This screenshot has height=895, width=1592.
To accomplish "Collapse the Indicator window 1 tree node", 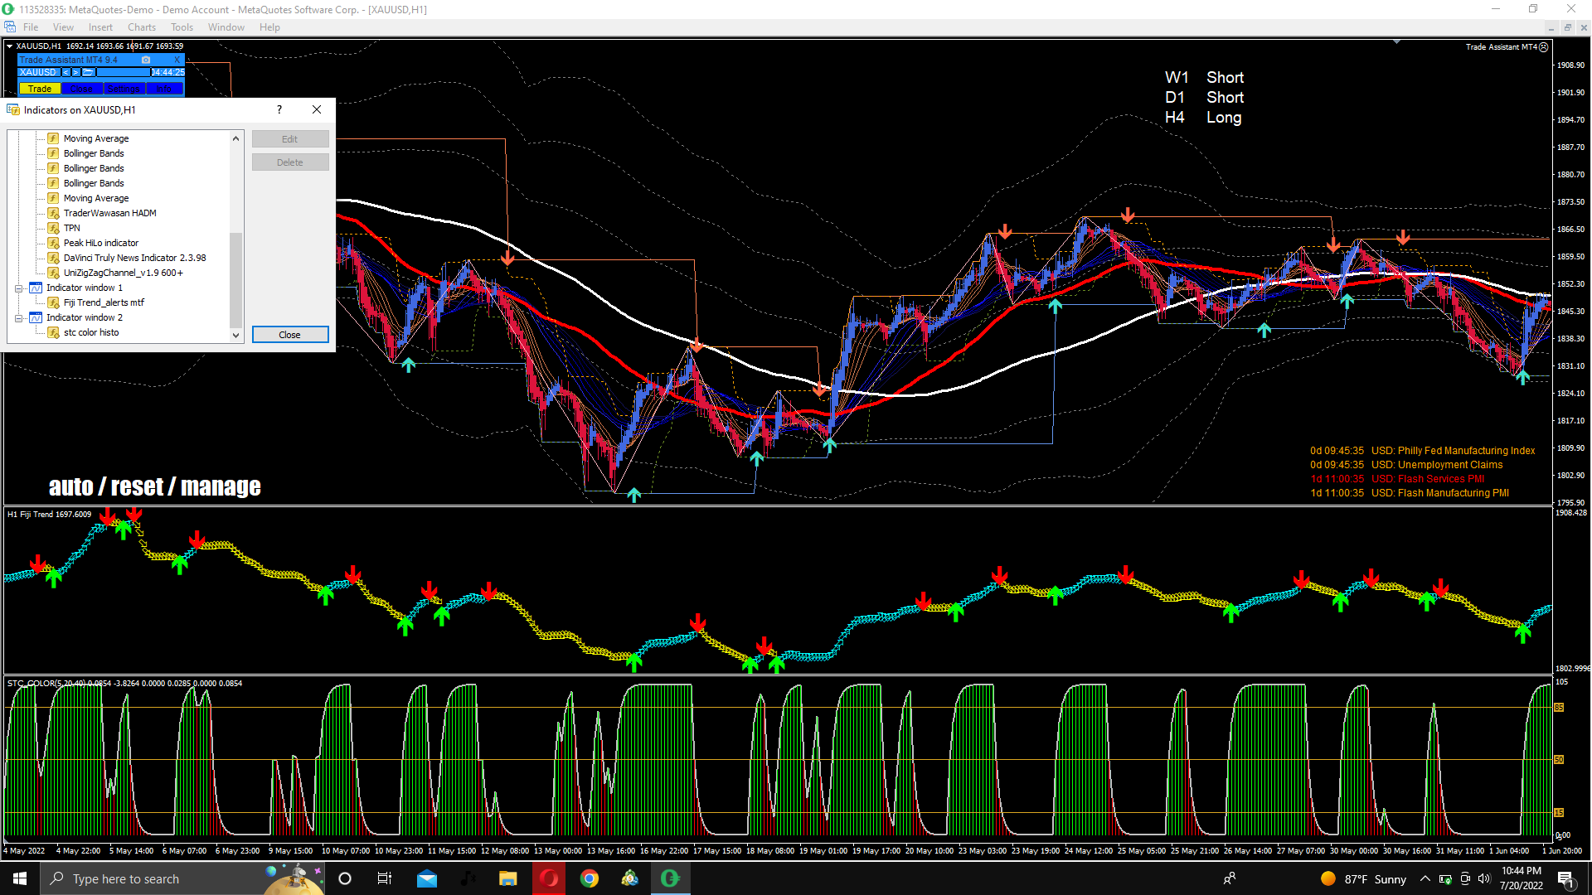I will click(x=19, y=288).
